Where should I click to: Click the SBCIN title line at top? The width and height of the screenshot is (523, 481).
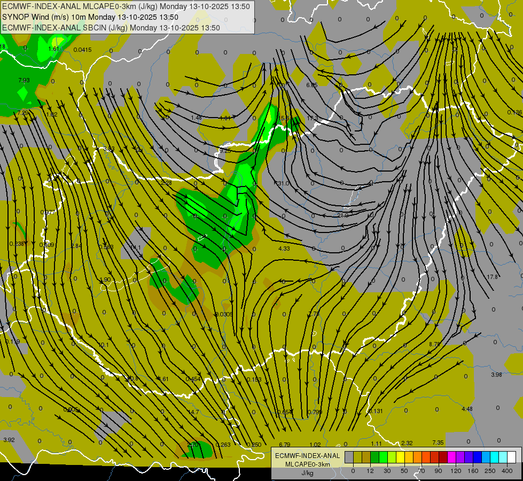tap(111, 28)
